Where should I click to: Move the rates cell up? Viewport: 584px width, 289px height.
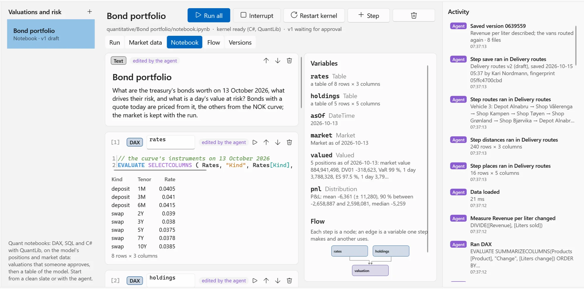click(266, 142)
